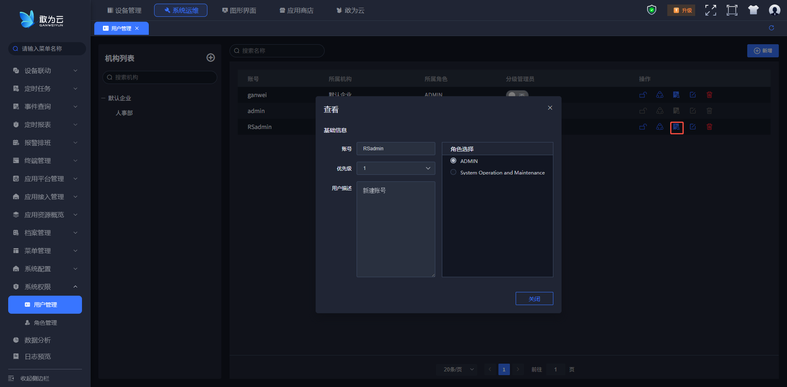Click the refresh icon on tab bar
787x387 pixels.
point(771,28)
